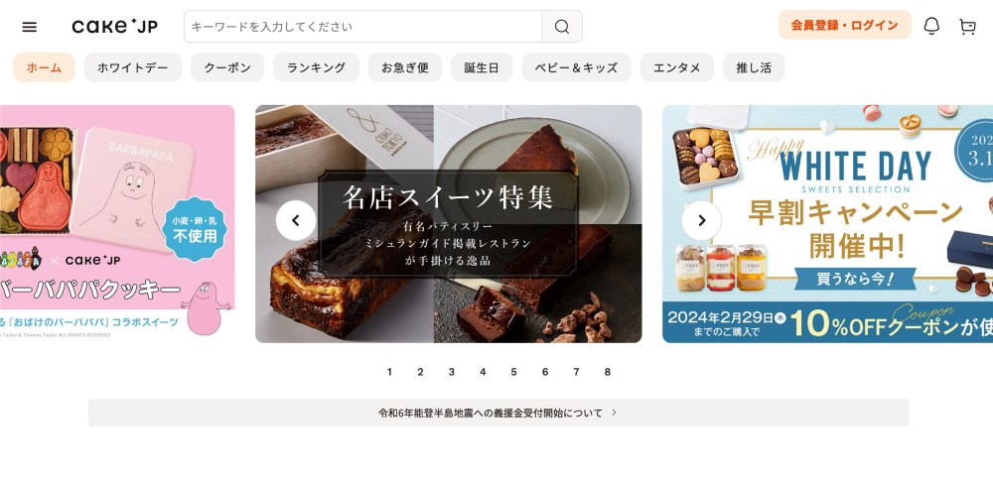Select the ホワイトデー category
993x477 pixels.
133,67
